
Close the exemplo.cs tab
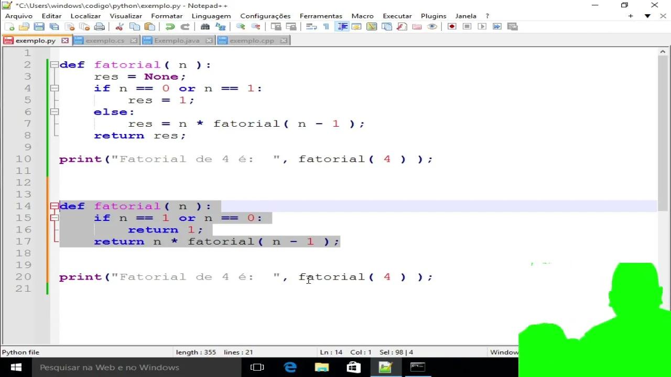(x=134, y=40)
